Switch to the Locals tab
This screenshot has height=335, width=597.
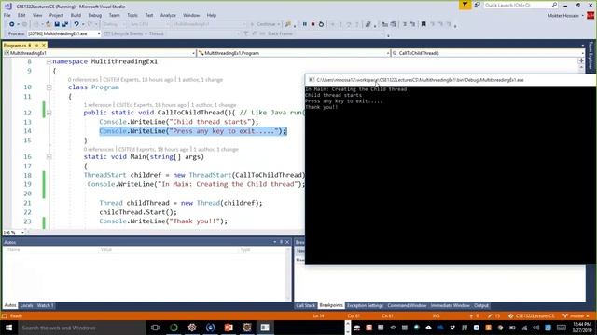click(x=26, y=305)
